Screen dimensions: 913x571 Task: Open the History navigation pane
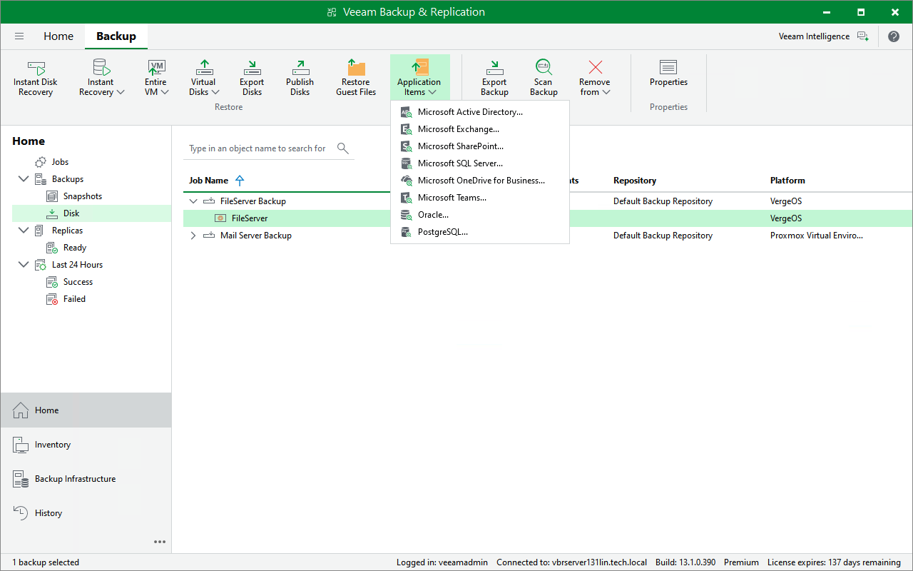[x=86, y=513]
